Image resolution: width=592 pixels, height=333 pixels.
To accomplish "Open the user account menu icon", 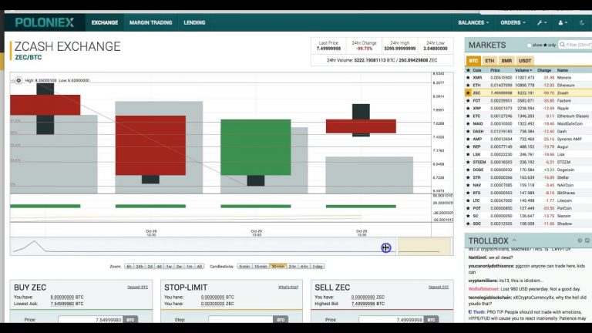I will 563,22.
